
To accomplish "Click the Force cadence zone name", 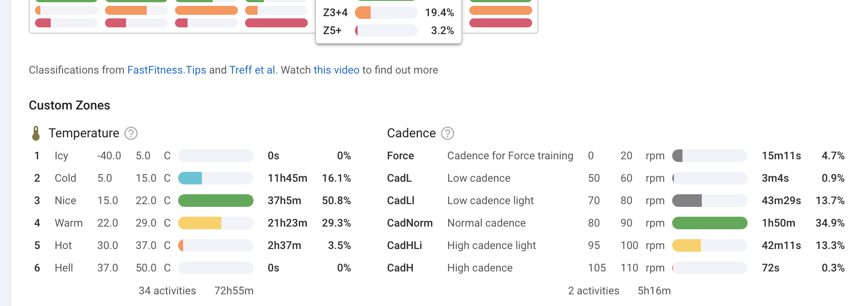I will tap(400, 156).
